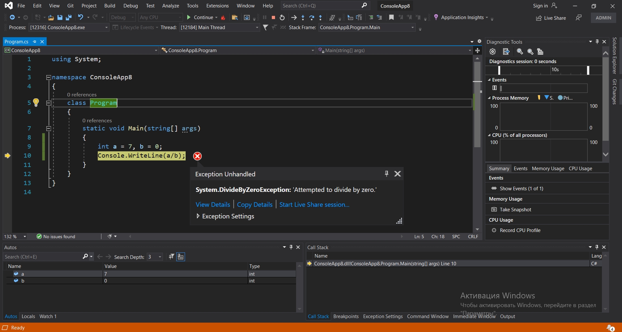Click the Autos search input field
Screen dimensions: 622x332
(42, 257)
